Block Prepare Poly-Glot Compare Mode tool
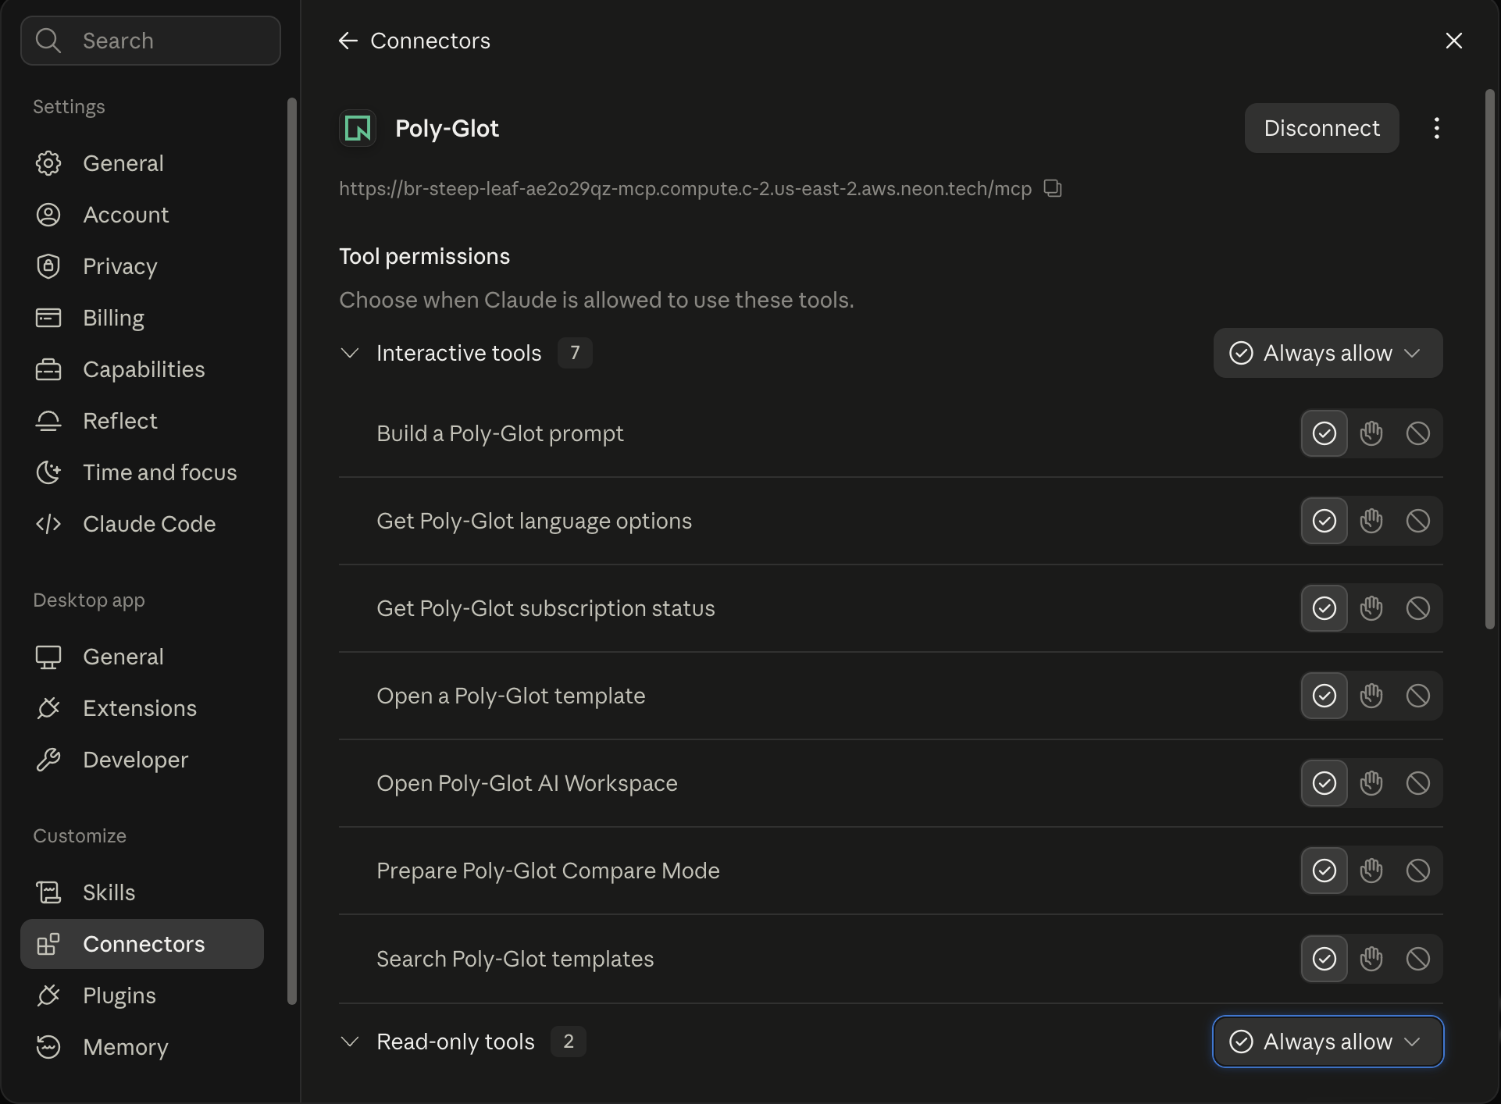The width and height of the screenshot is (1501, 1104). (1418, 871)
